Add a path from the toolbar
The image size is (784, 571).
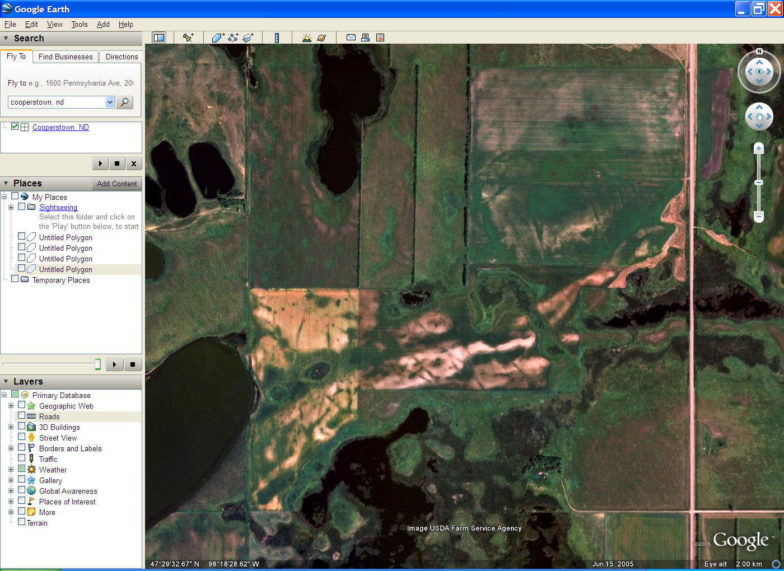tap(234, 38)
